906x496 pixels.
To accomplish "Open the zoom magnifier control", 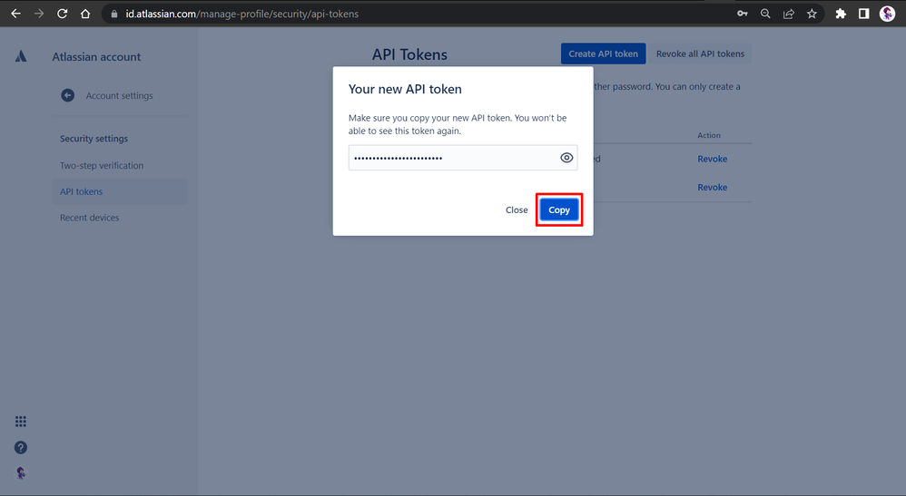I will (x=765, y=14).
